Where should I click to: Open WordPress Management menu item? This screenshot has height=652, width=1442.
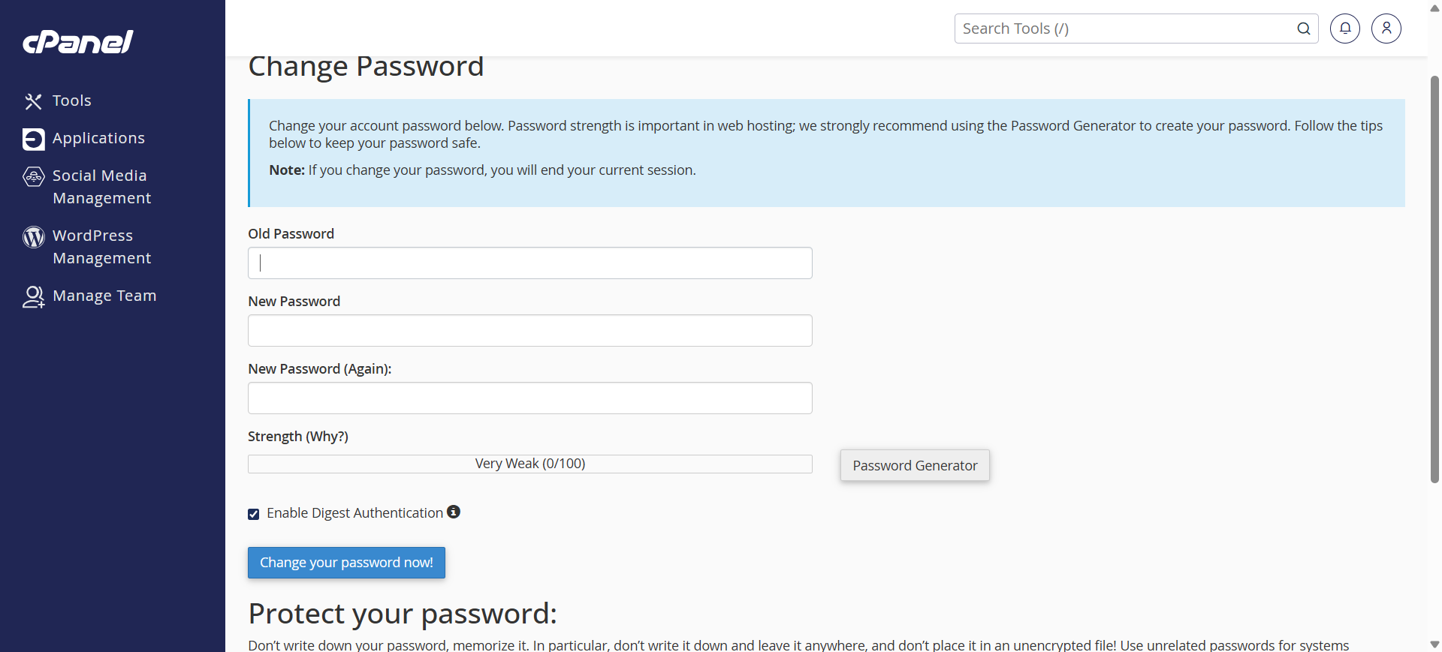click(102, 247)
